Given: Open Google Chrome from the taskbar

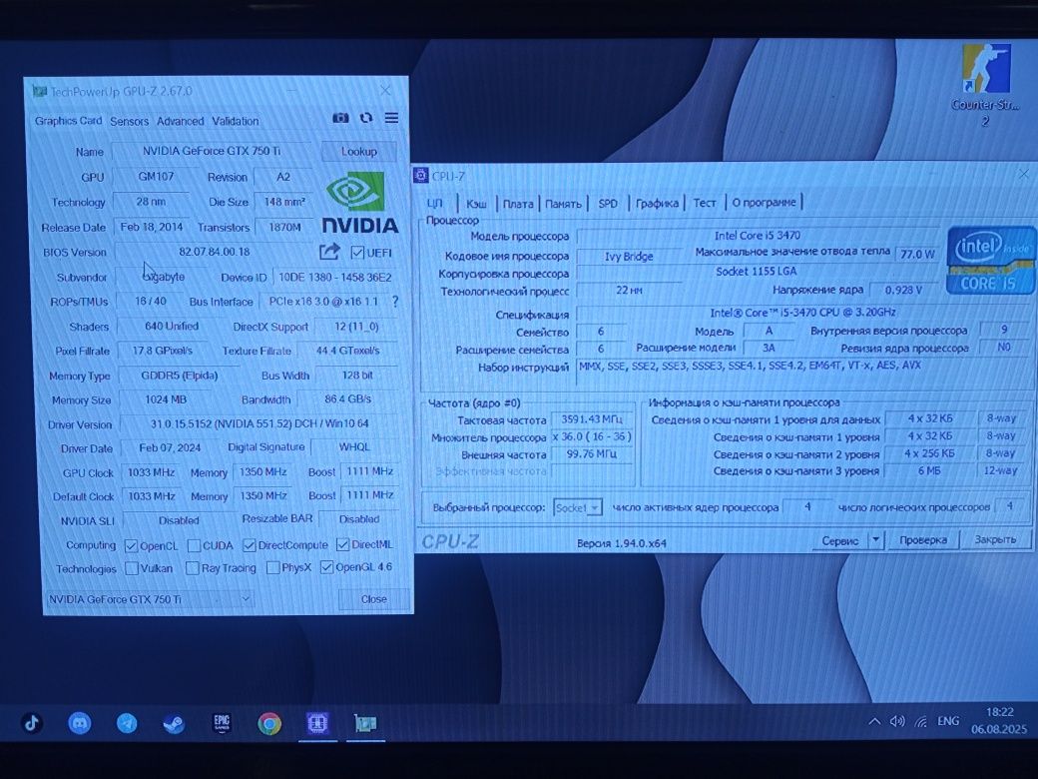Looking at the screenshot, I should click(269, 723).
